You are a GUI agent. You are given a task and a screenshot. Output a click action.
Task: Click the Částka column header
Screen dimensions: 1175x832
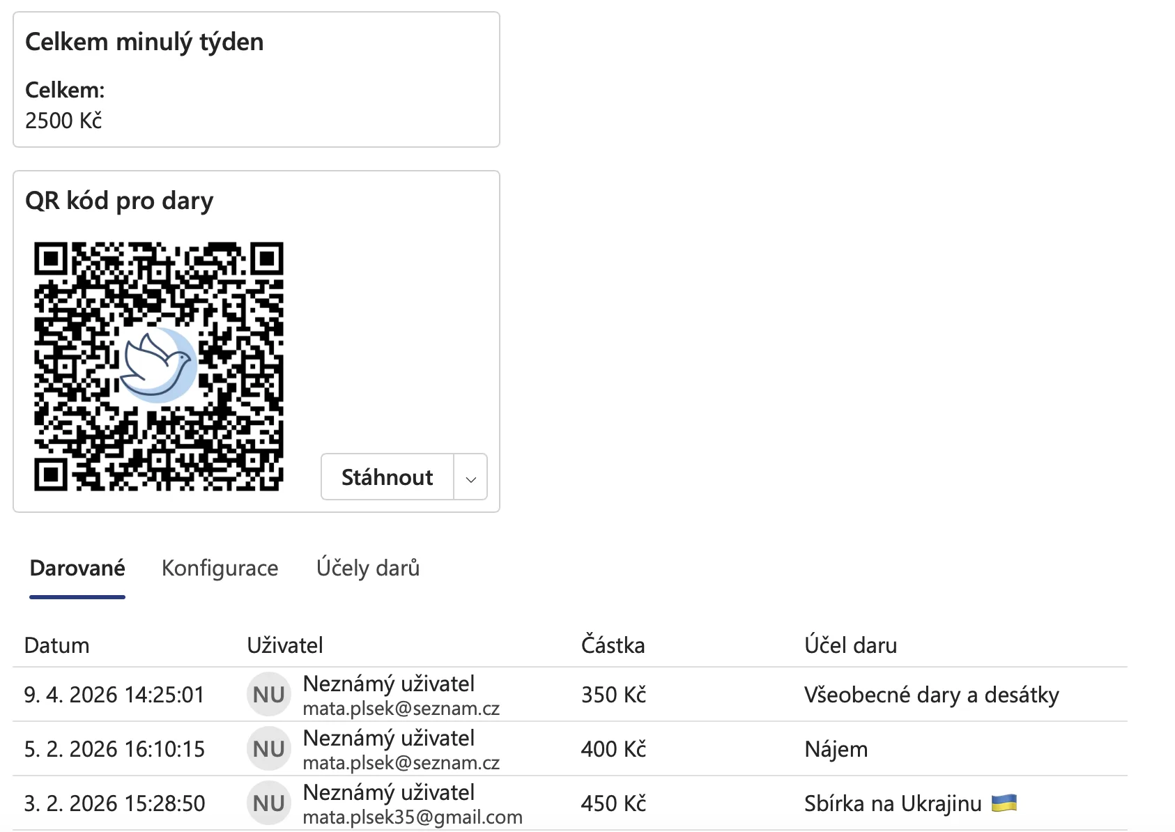click(613, 645)
